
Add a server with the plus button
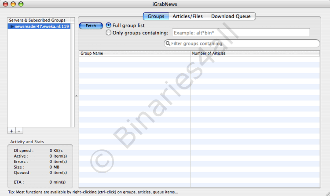[x=11, y=131]
